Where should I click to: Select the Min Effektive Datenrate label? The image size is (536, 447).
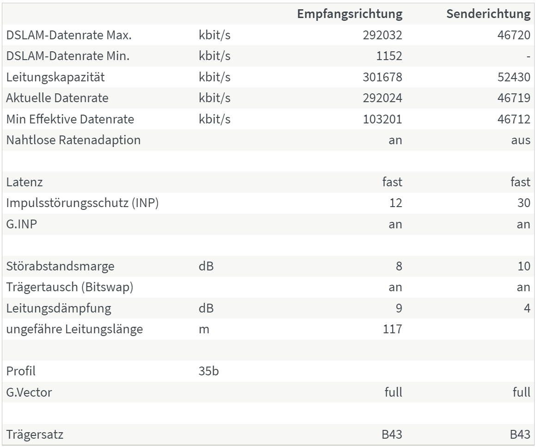(70, 119)
